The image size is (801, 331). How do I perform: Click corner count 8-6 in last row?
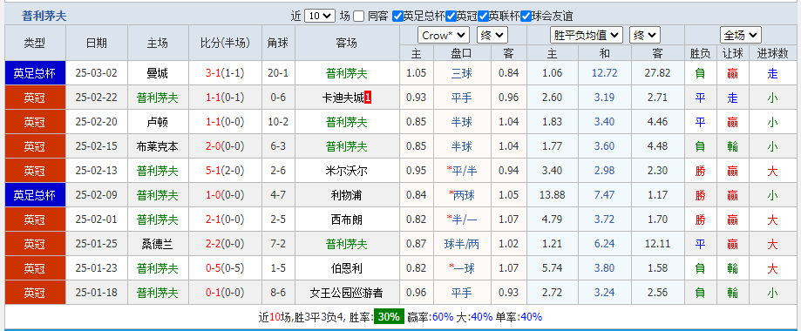278,294
